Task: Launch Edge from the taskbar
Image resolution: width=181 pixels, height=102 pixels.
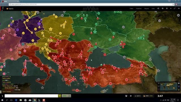Action: pyautogui.click(x=16, y=100)
